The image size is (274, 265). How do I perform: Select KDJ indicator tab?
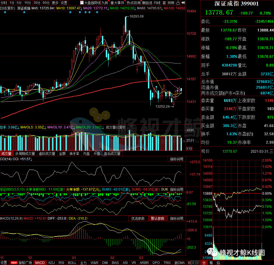[x=52, y=263]
